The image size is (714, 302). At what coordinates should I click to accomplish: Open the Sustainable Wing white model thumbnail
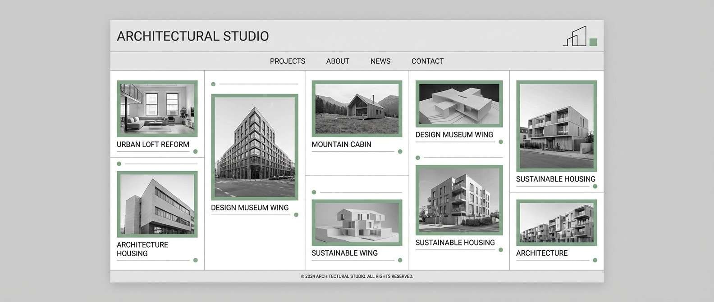357,222
